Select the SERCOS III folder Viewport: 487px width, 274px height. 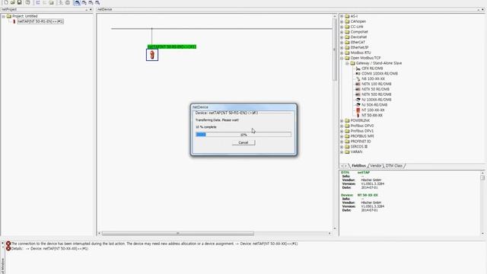358,147
